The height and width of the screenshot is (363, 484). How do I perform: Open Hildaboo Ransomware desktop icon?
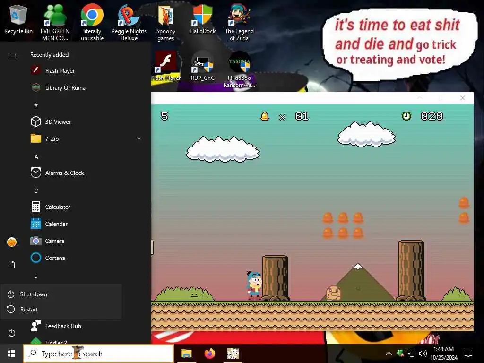(x=239, y=69)
